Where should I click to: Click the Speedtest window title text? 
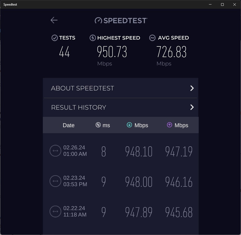point(10,4)
